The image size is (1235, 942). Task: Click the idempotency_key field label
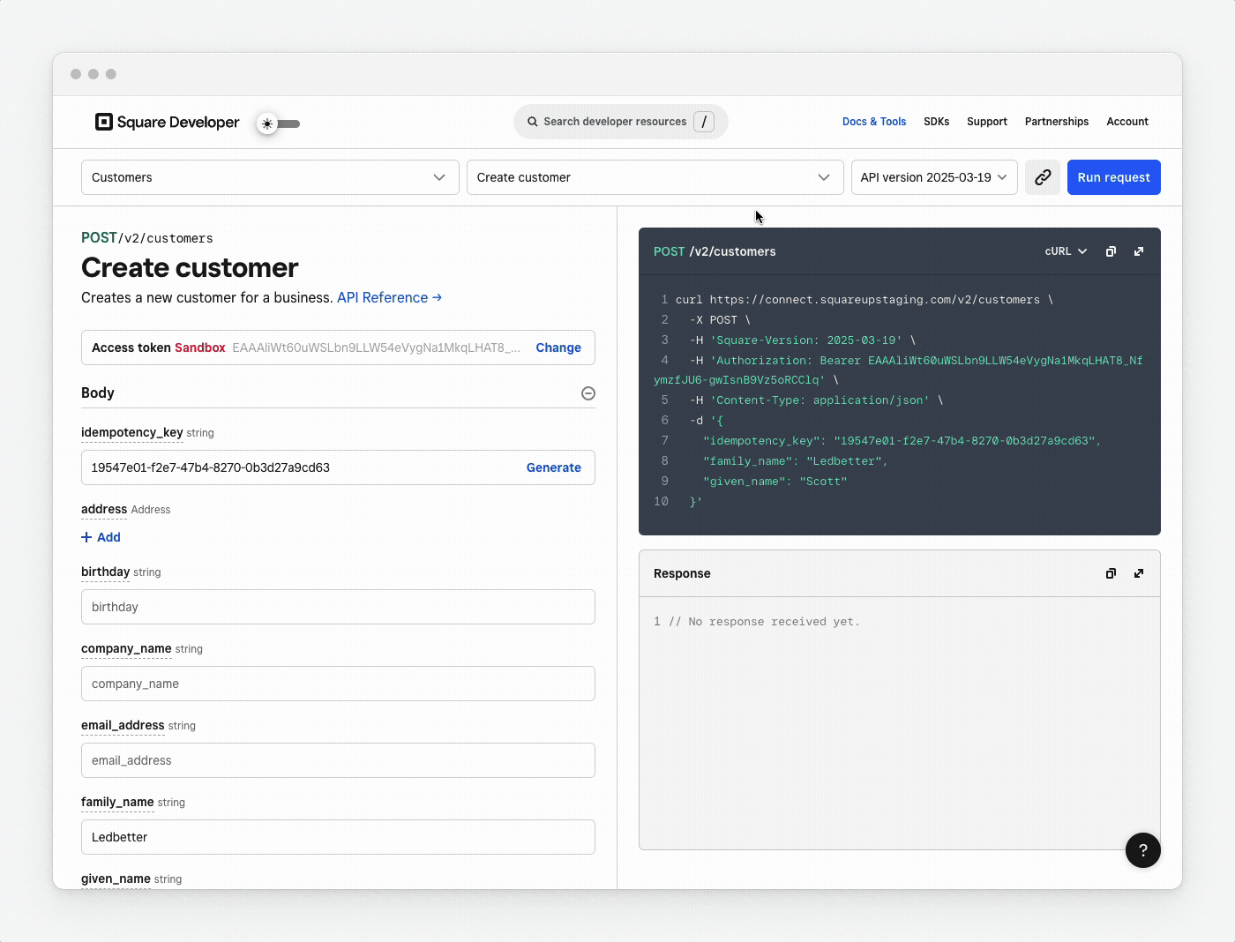point(132,433)
